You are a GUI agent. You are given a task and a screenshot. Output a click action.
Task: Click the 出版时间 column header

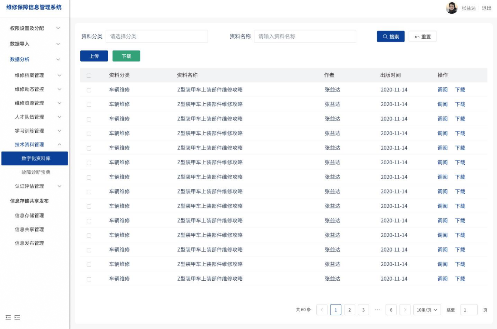pyautogui.click(x=390, y=75)
